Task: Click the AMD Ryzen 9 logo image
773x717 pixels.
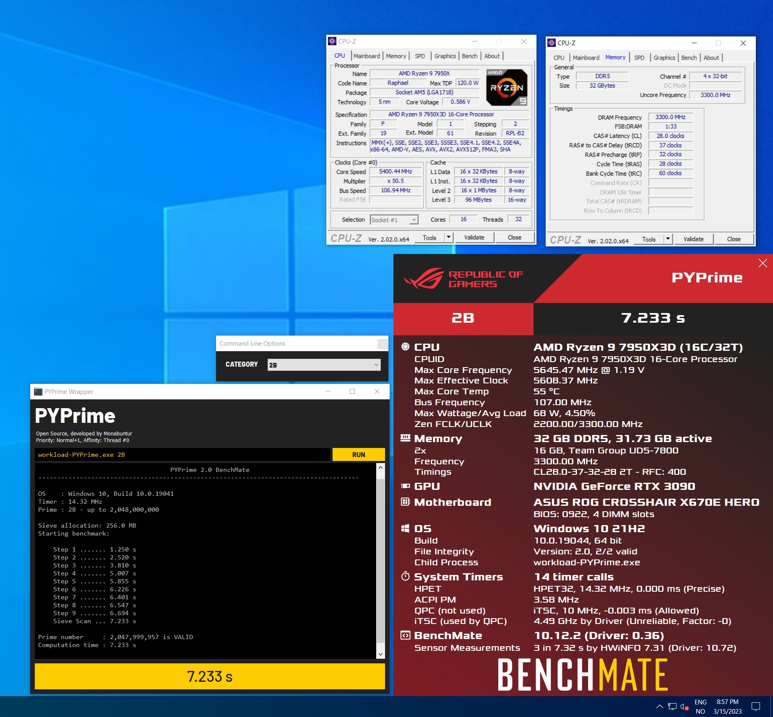Action: pyautogui.click(x=506, y=88)
